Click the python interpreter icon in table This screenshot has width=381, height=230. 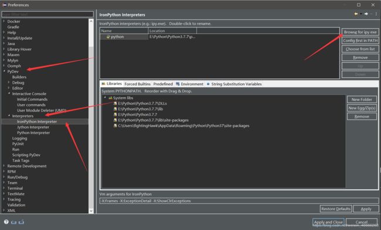point(108,37)
